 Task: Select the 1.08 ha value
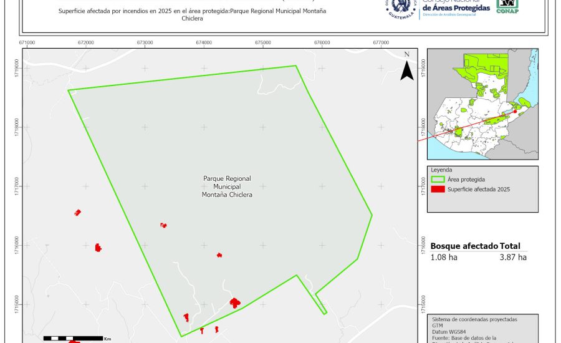[444, 257]
